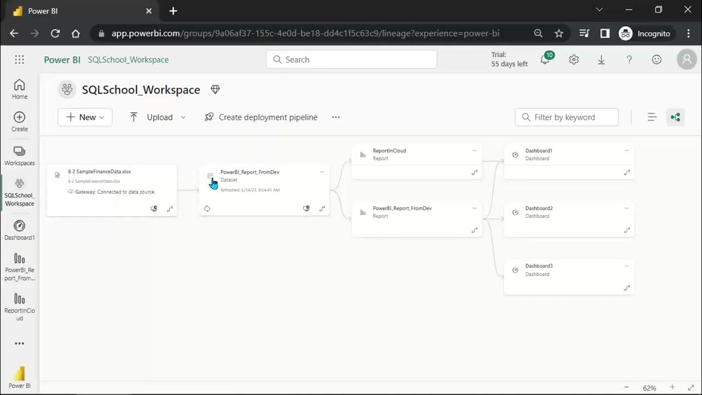This screenshot has height=395, width=702.
Task: Click the Power BI logo at sidebar bottom
Action: (20, 377)
